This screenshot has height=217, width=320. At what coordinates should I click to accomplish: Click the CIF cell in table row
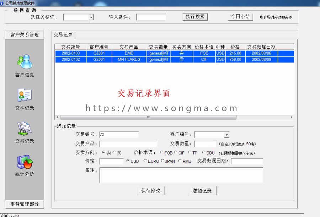(x=204, y=60)
